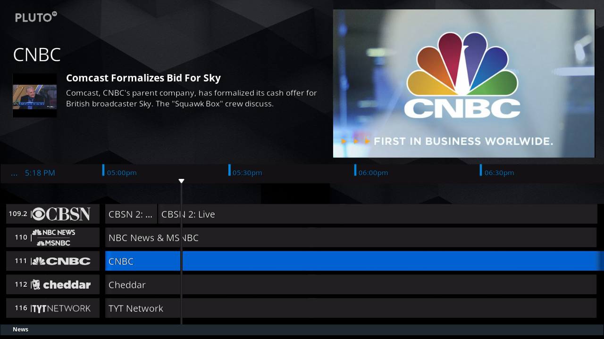The width and height of the screenshot is (604, 339).
Task: Open the Comcast Sky episode thumbnail
Action: coord(34,96)
